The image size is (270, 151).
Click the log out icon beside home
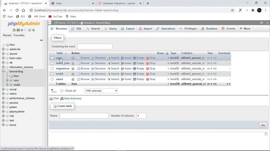point(18,30)
